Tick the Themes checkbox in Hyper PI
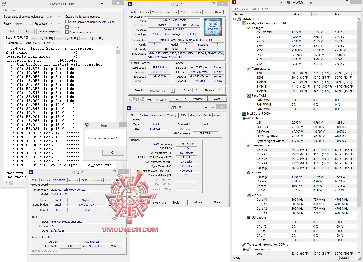The height and width of the screenshot is (262, 363). coord(67,27)
